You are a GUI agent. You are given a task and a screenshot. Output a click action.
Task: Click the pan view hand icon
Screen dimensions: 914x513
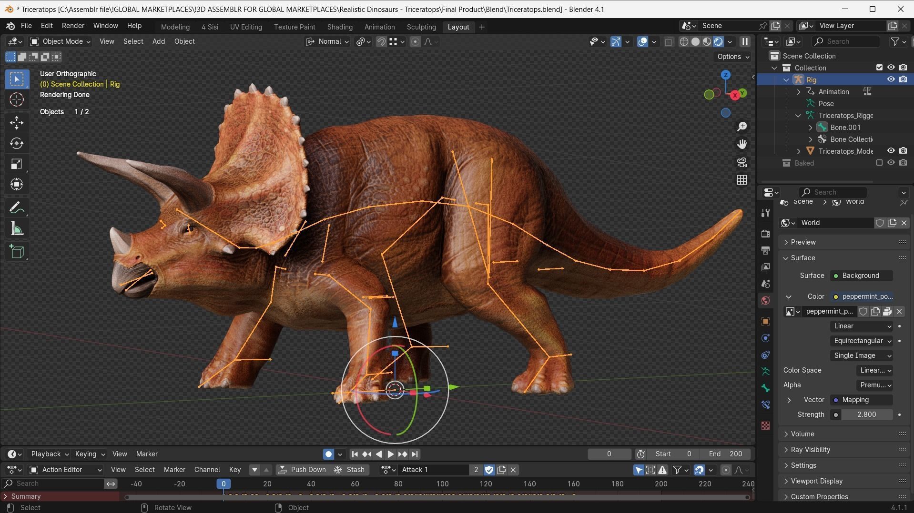tap(742, 144)
